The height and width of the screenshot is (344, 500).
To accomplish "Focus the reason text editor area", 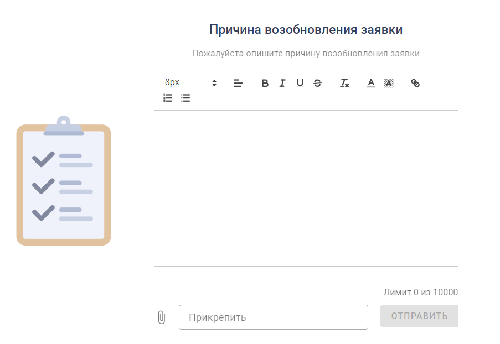I will point(306,188).
